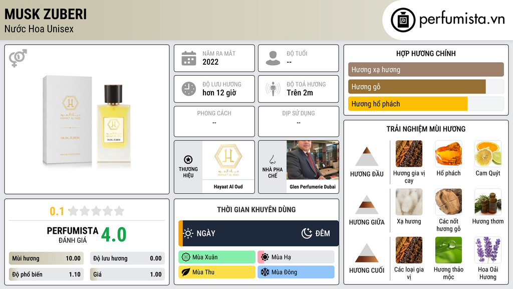Click the Hương gỗ accord bar
This screenshot has width=513, height=289.
[x=426, y=87]
